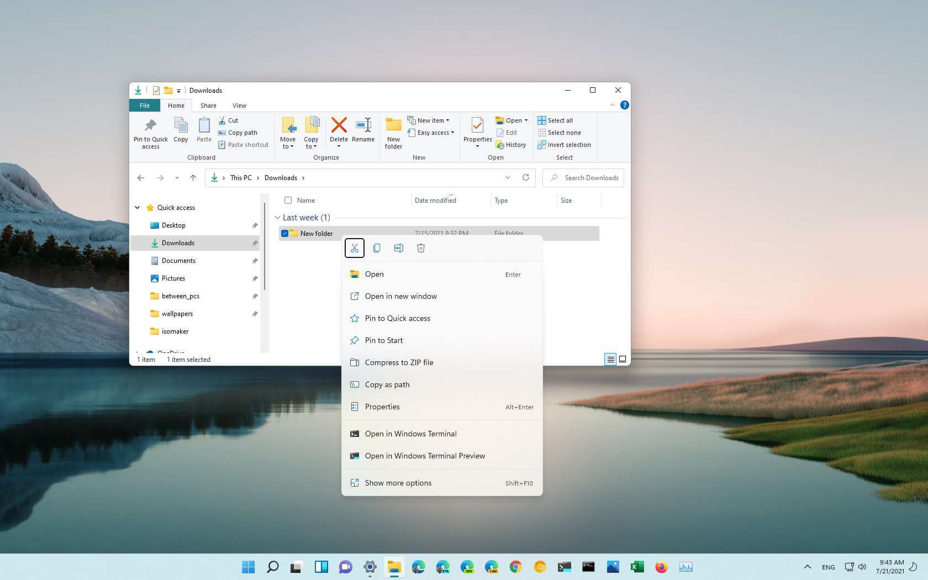Click the Search Downloads field

coord(591,178)
